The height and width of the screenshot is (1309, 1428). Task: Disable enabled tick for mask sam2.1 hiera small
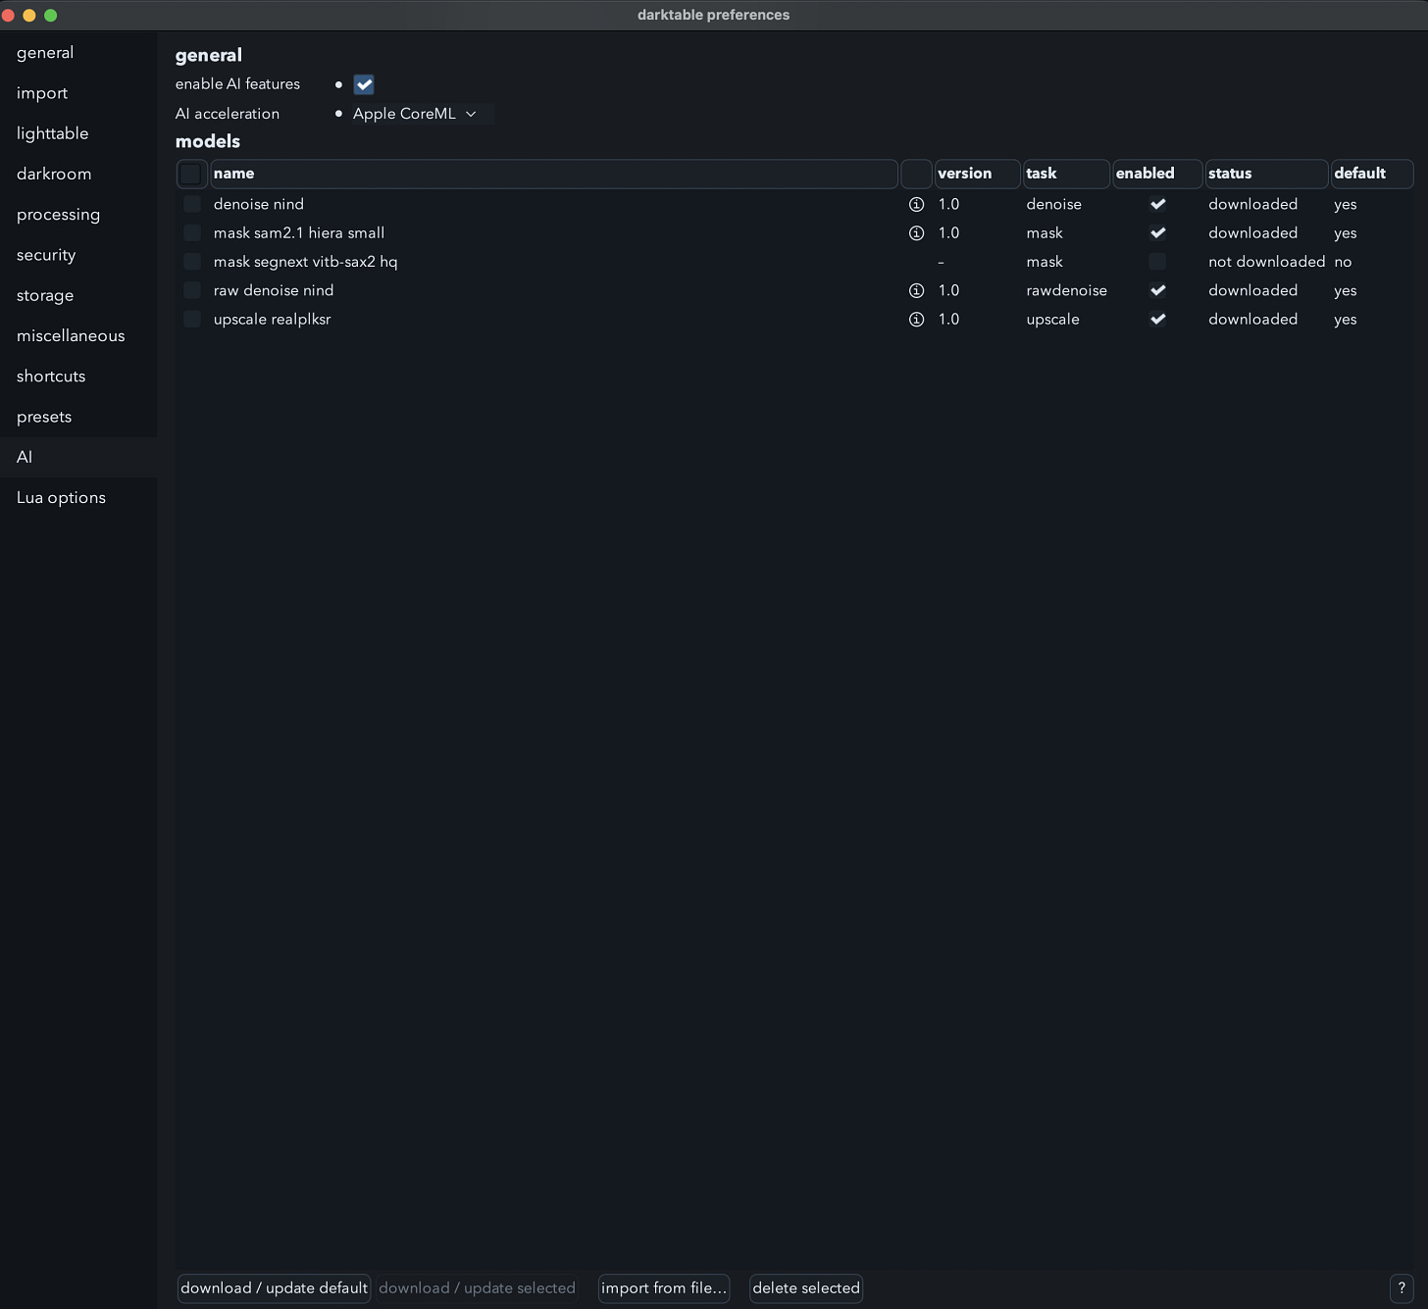coord(1157,233)
